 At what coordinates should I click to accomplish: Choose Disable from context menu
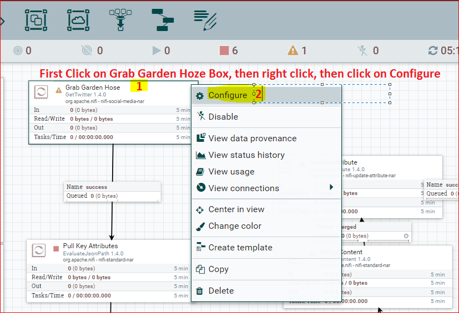[266, 116]
